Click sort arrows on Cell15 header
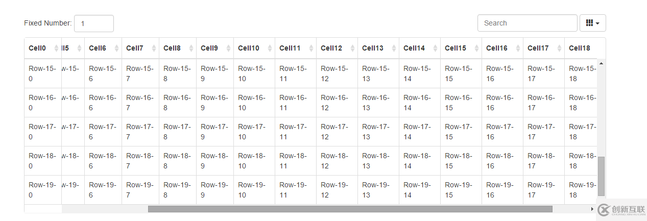Viewport: 647px width, 221px height. (x=476, y=48)
